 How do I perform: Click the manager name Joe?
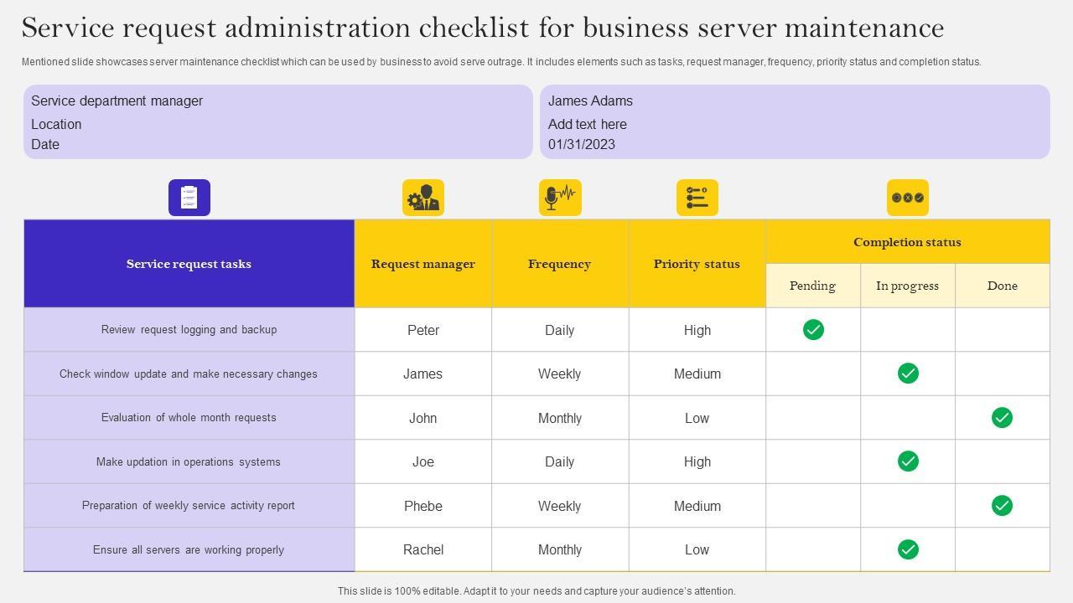click(x=423, y=462)
